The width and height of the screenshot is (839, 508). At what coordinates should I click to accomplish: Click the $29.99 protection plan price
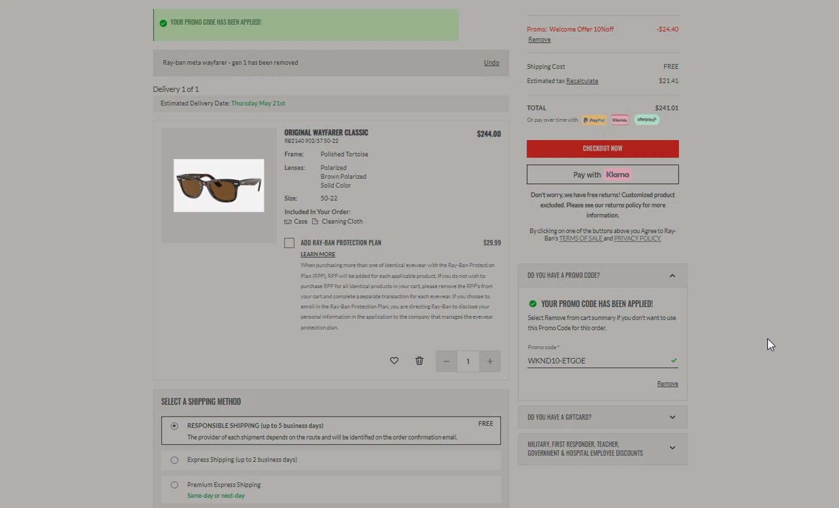[x=492, y=243]
